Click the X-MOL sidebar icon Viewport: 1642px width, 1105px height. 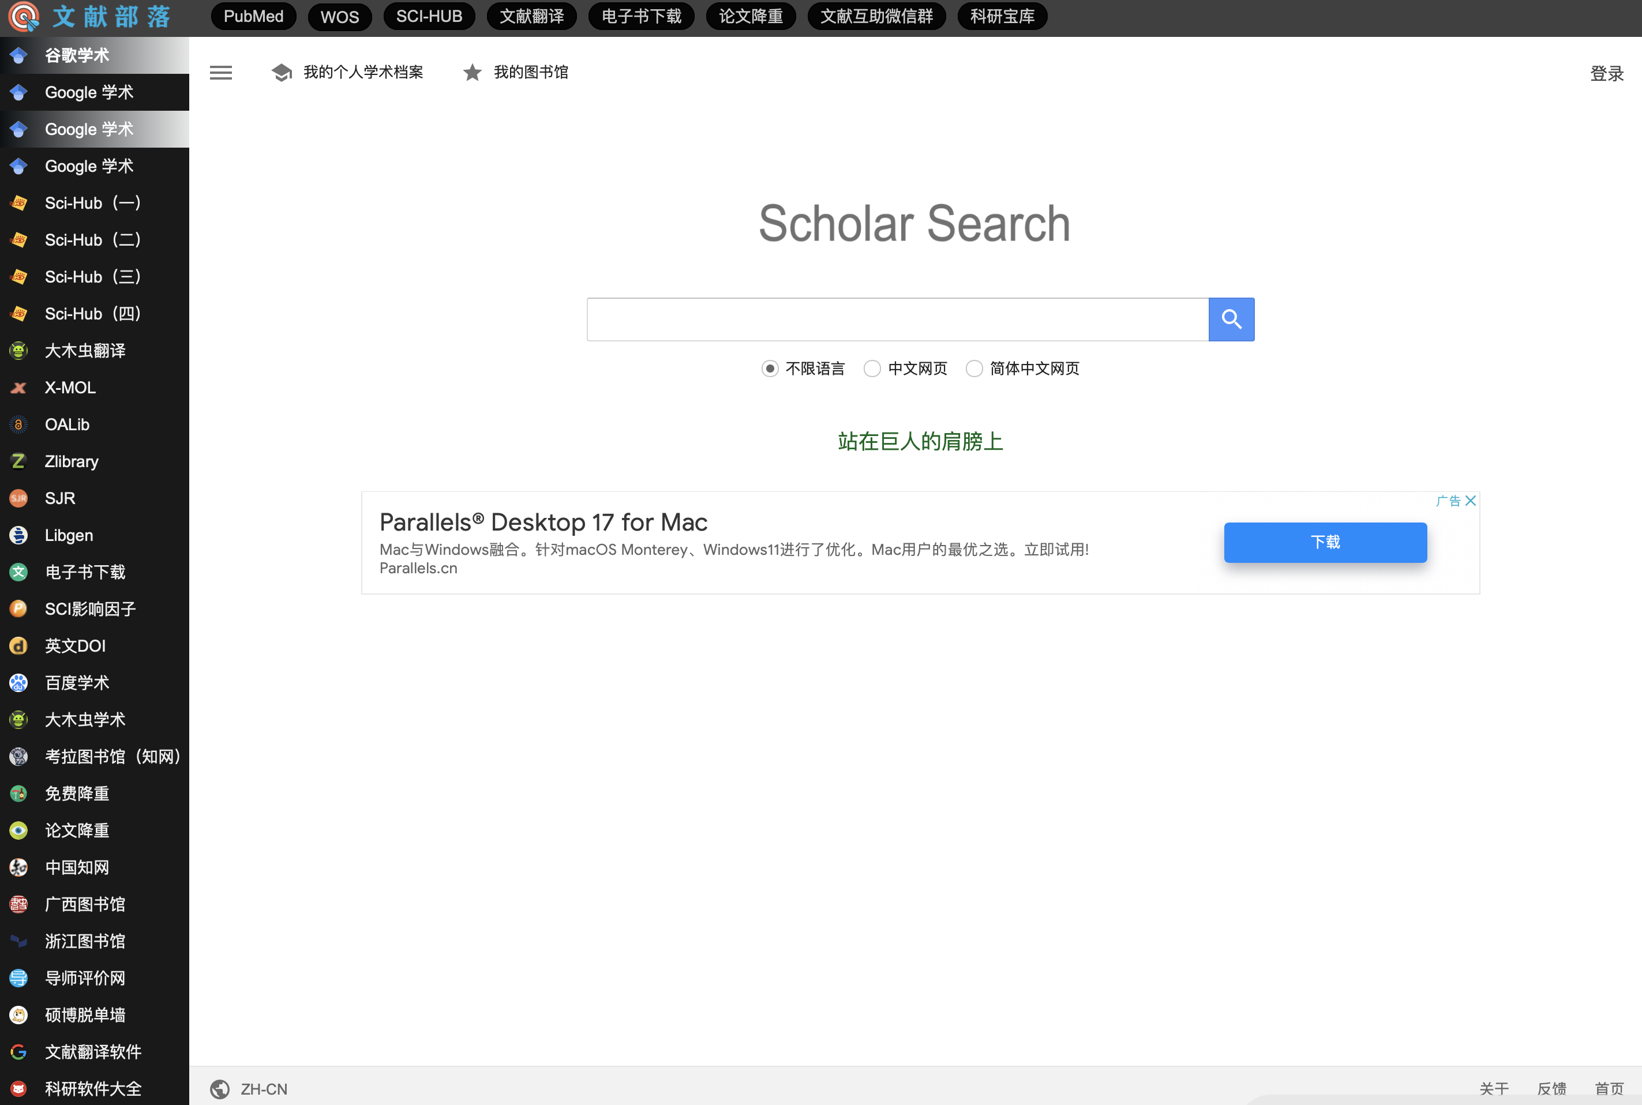click(x=19, y=388)
